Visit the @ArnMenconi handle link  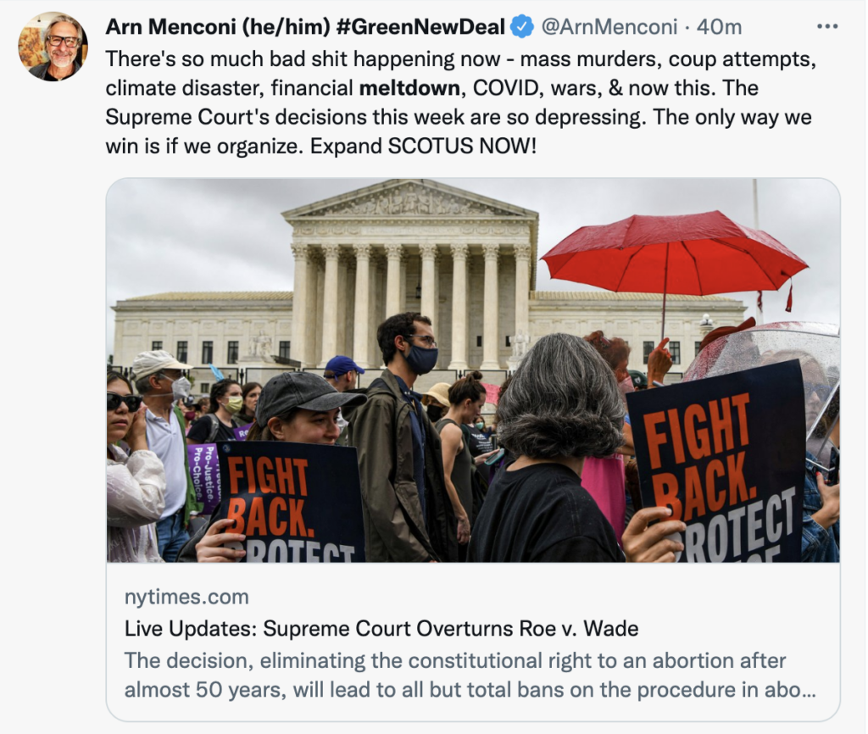(609, 26)
